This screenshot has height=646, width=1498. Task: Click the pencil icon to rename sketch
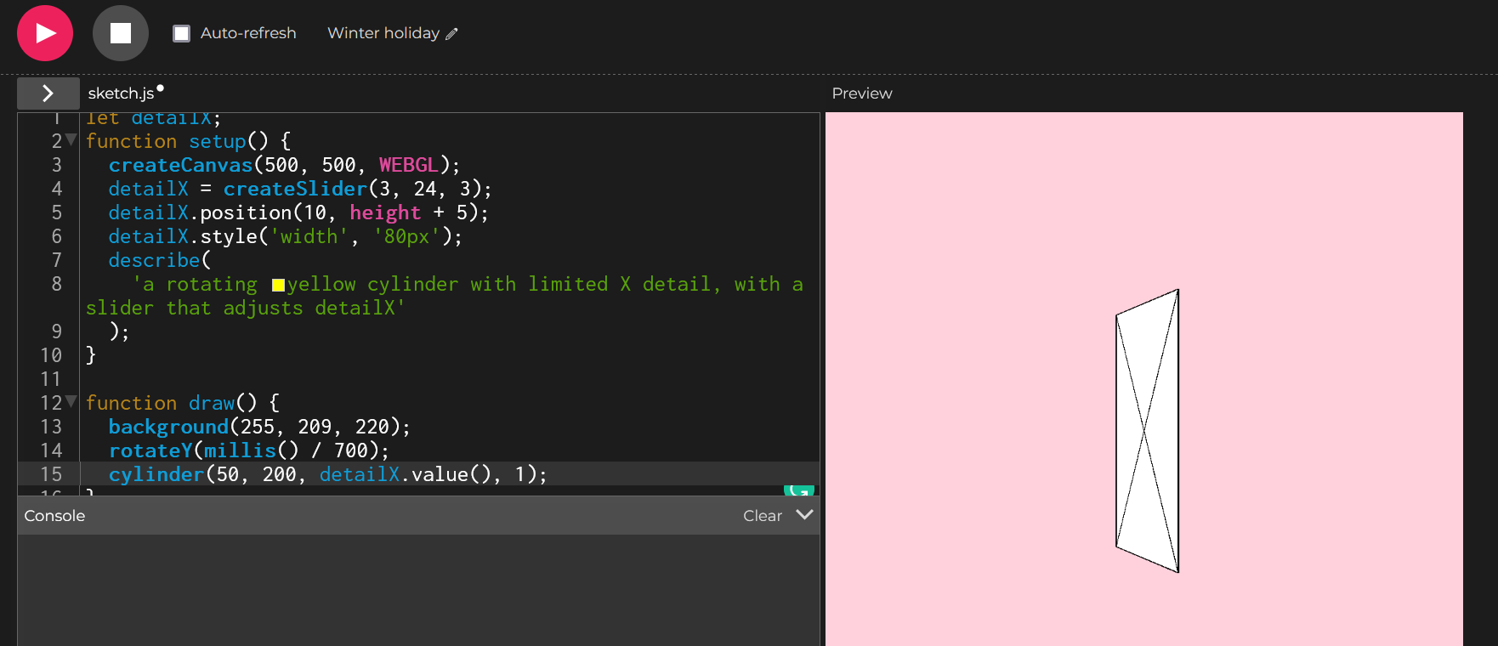[x=451, y=34]
